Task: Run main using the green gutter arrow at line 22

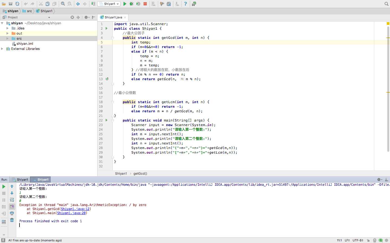Action: coord(106,120)
